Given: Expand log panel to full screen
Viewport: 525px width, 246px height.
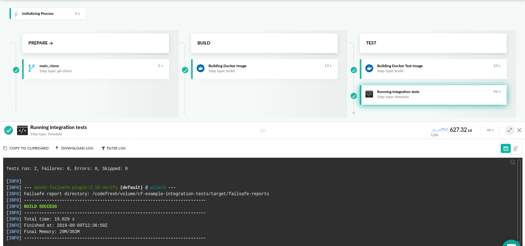Looking at the screenshot, I should [x=510, y=130].
